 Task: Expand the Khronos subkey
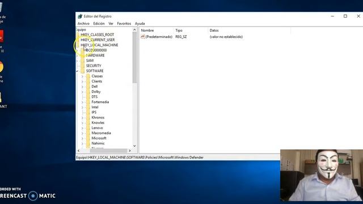(x=82, y=118)
